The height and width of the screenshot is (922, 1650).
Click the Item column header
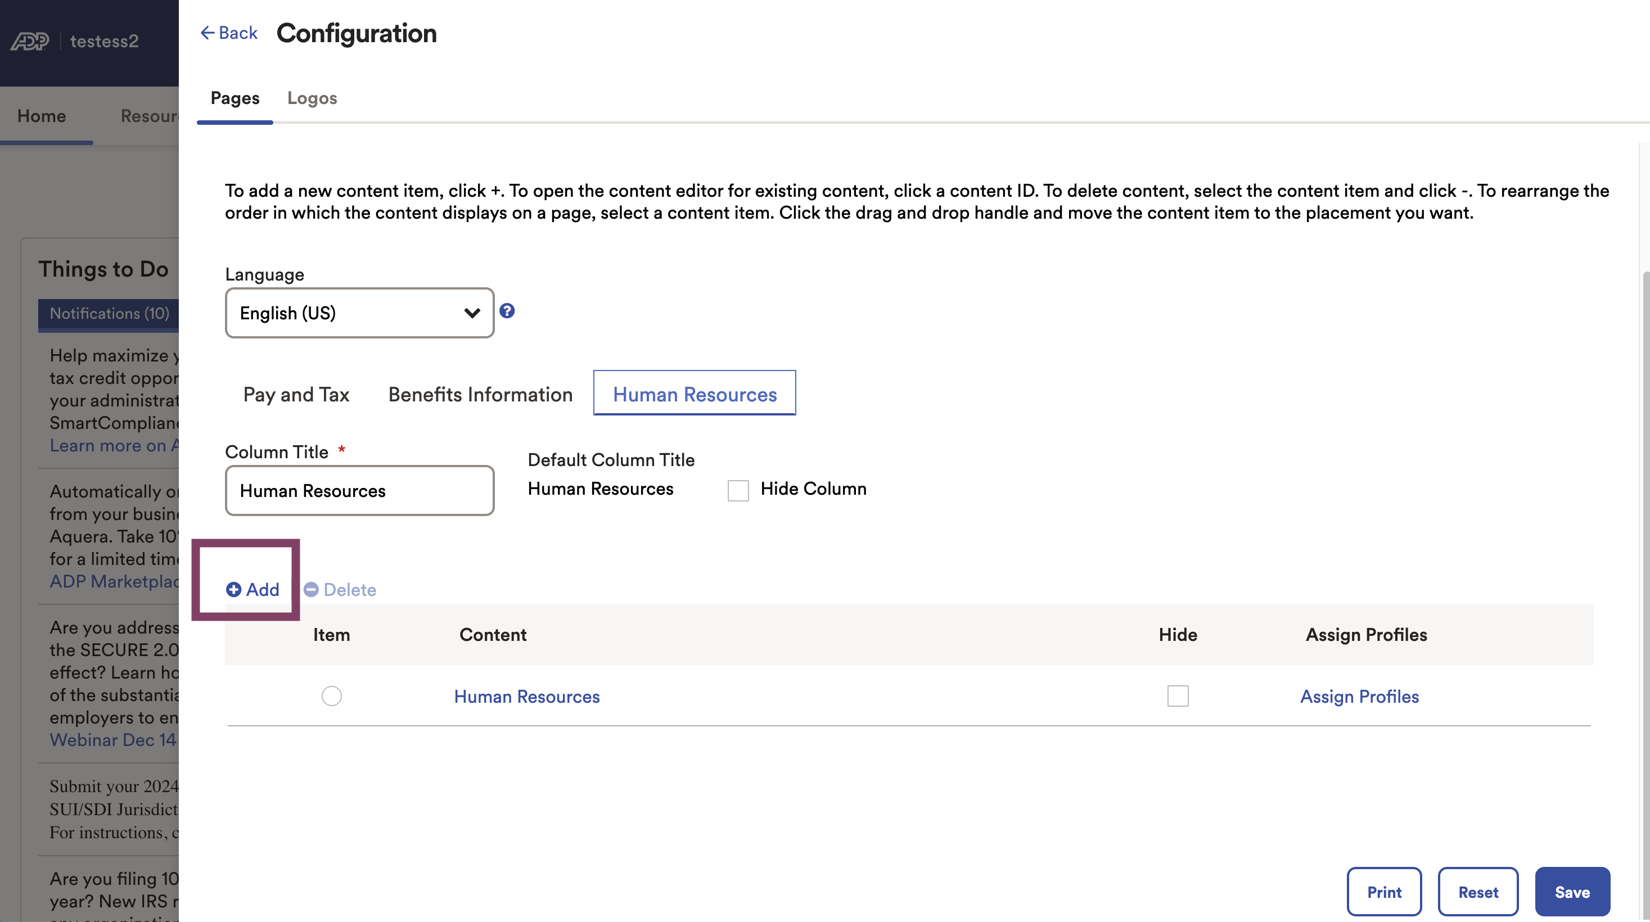(x=331, y=635)
